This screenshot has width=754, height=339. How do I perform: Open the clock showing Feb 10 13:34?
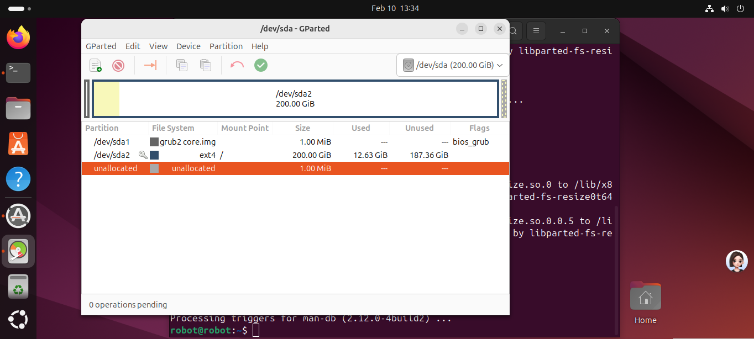click(395, 8)
